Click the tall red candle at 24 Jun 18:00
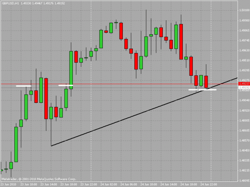The image size is (250, 187). 181,42
